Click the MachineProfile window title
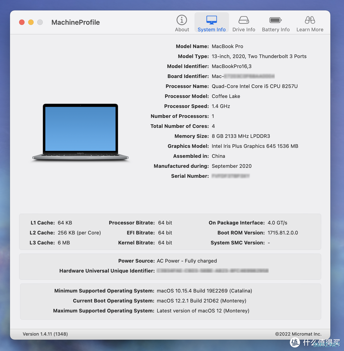The image size is (344, 351). point(75,22)
